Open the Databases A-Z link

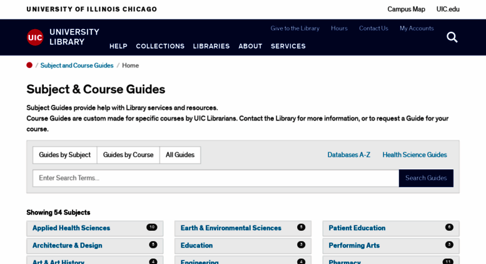tap(348, 155)
